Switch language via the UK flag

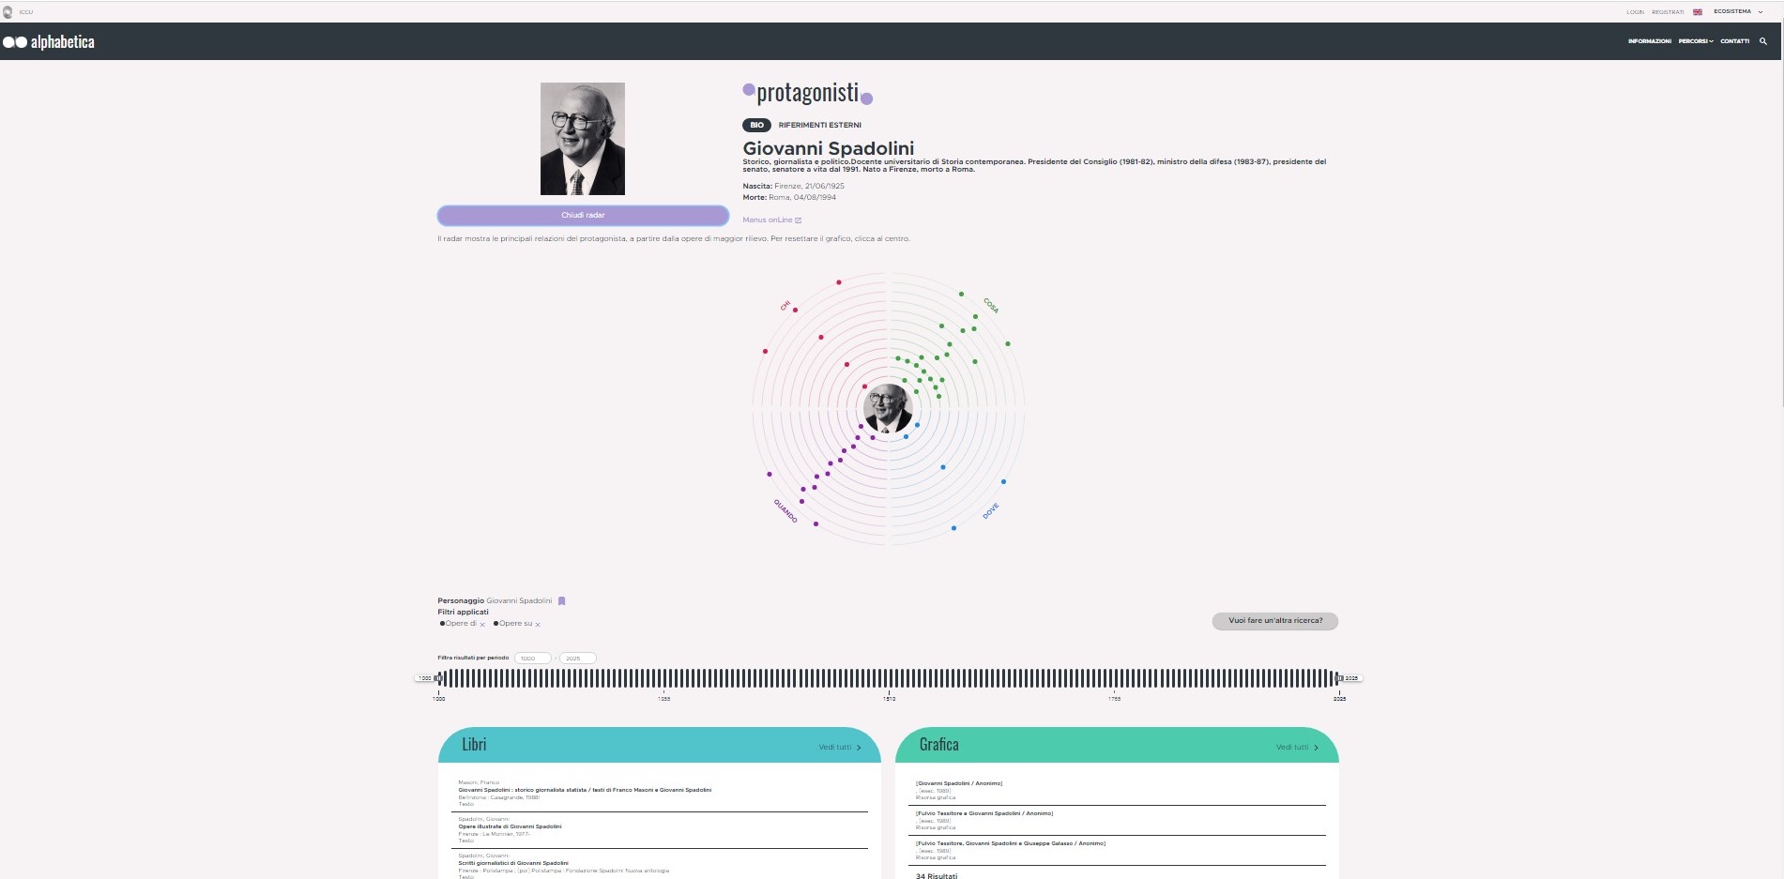1697,12
